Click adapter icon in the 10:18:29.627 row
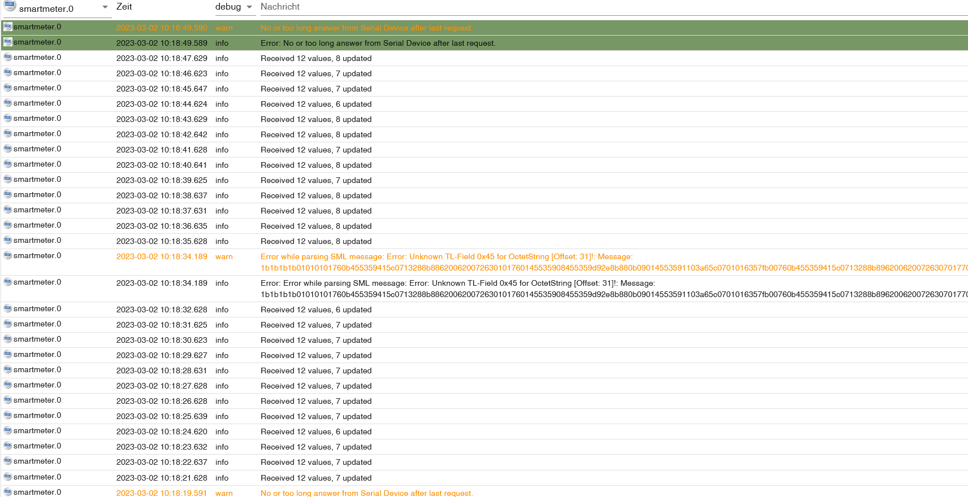 [8, 354]
